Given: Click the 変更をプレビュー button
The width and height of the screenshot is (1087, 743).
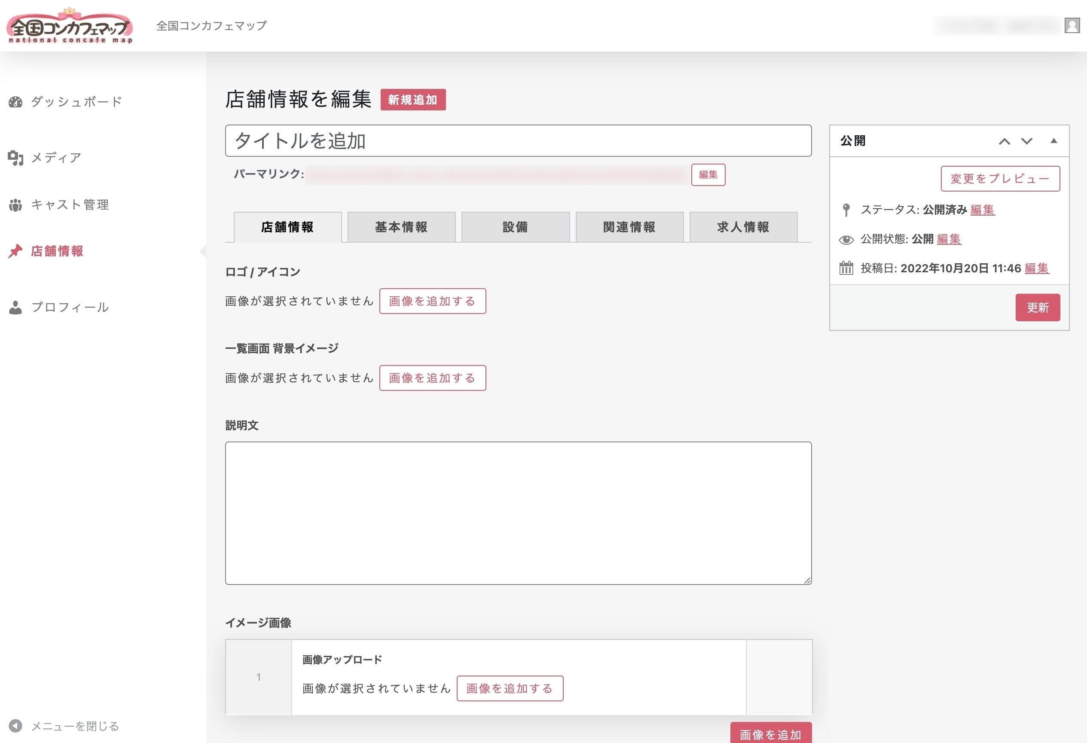Looking at the screenshot, I should [1000, 179].
